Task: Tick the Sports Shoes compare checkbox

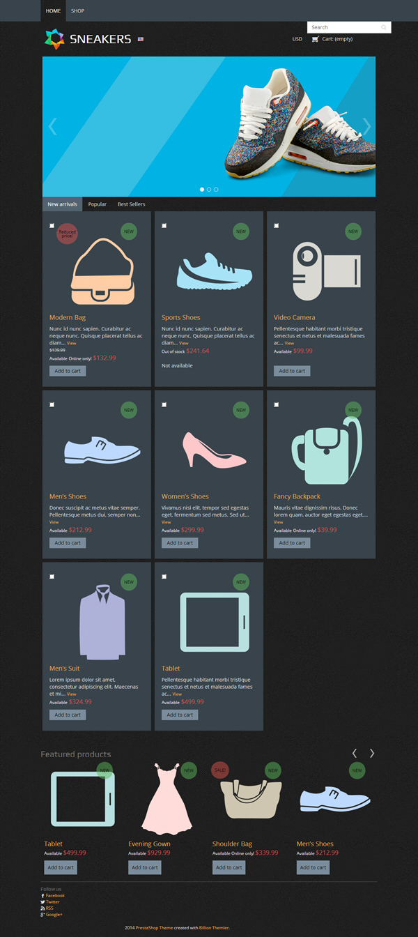Action: point(164,226)
